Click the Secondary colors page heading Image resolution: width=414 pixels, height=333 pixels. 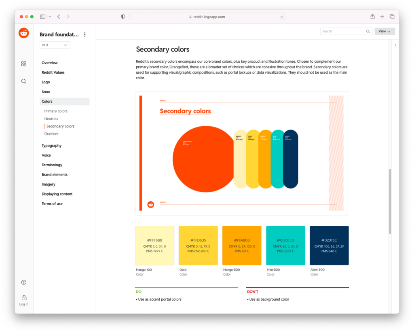point(163,49)
